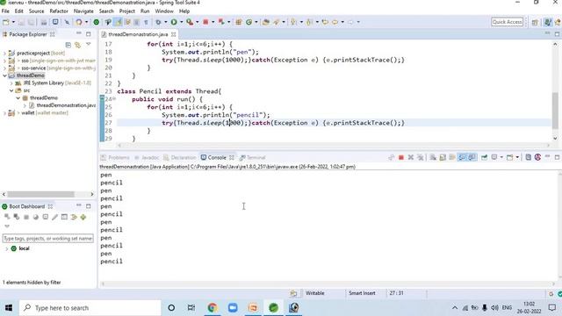Click the Debug bug icon in toolbar

point(158,22)
